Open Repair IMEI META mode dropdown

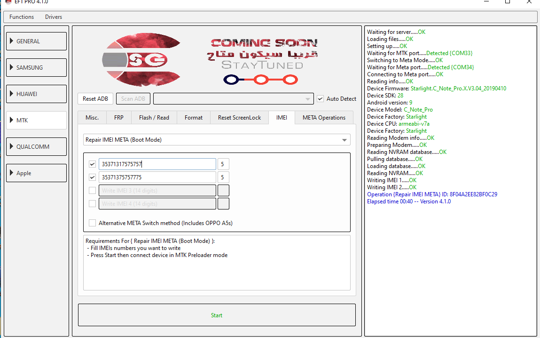217,140
